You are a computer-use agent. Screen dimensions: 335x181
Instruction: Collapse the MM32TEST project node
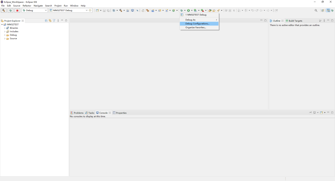tap(2, 24)
